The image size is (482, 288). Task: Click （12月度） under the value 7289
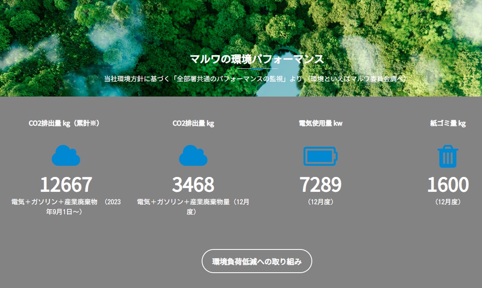tap(321, 202)
